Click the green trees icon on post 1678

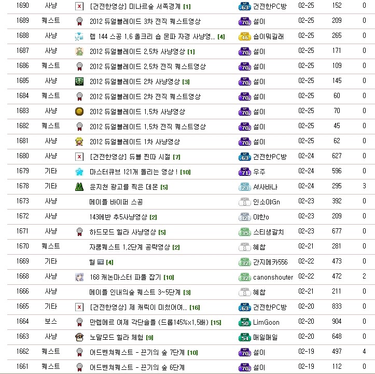point(79,187)
